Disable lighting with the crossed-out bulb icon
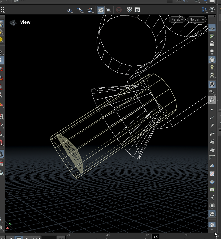This screenshot has width=221, height=239. click(x=212, y=52)
